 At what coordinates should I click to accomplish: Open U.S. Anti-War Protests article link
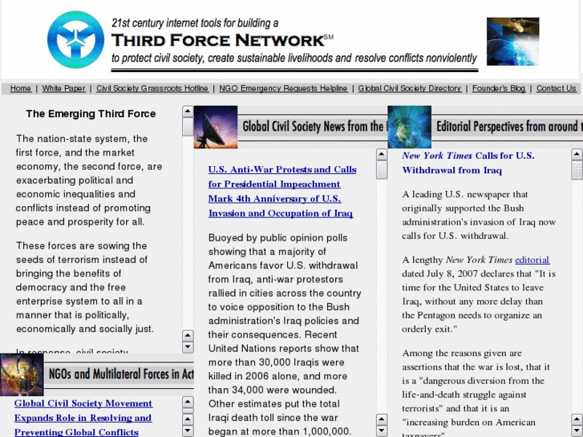[281, 191]
